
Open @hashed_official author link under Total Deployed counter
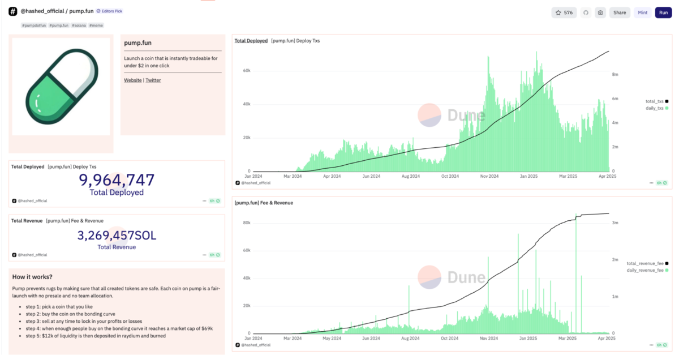32,201
